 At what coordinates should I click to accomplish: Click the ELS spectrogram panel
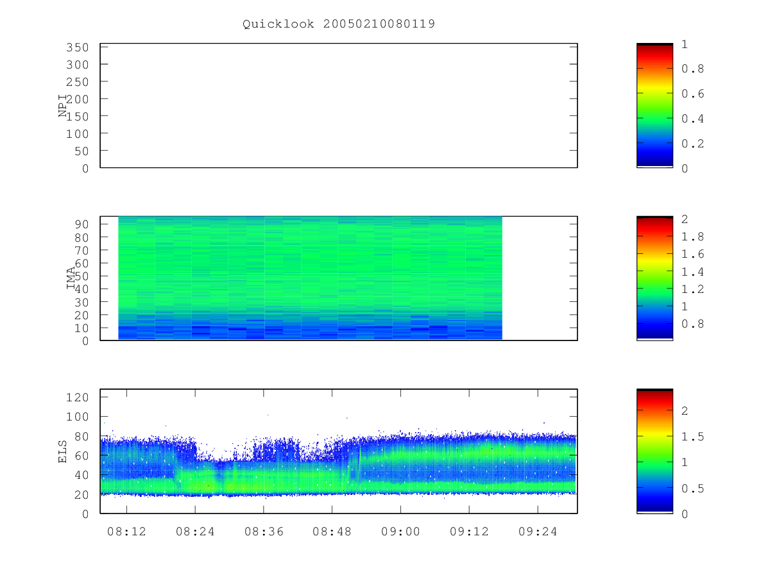(x=339, y=451)
